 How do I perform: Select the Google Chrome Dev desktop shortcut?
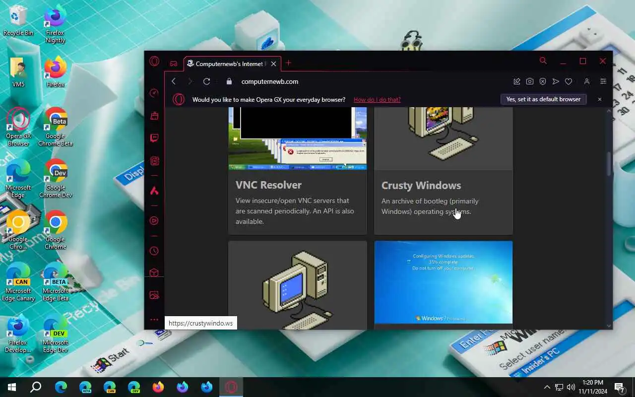56,179
